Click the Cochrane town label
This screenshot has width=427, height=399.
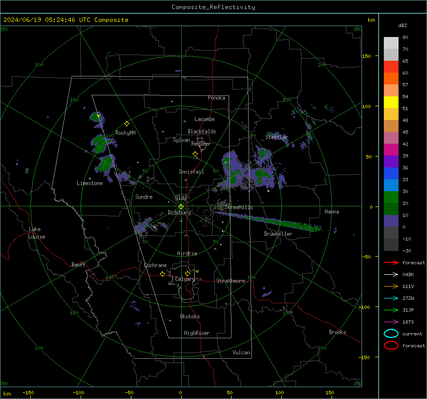pos(155,265)
